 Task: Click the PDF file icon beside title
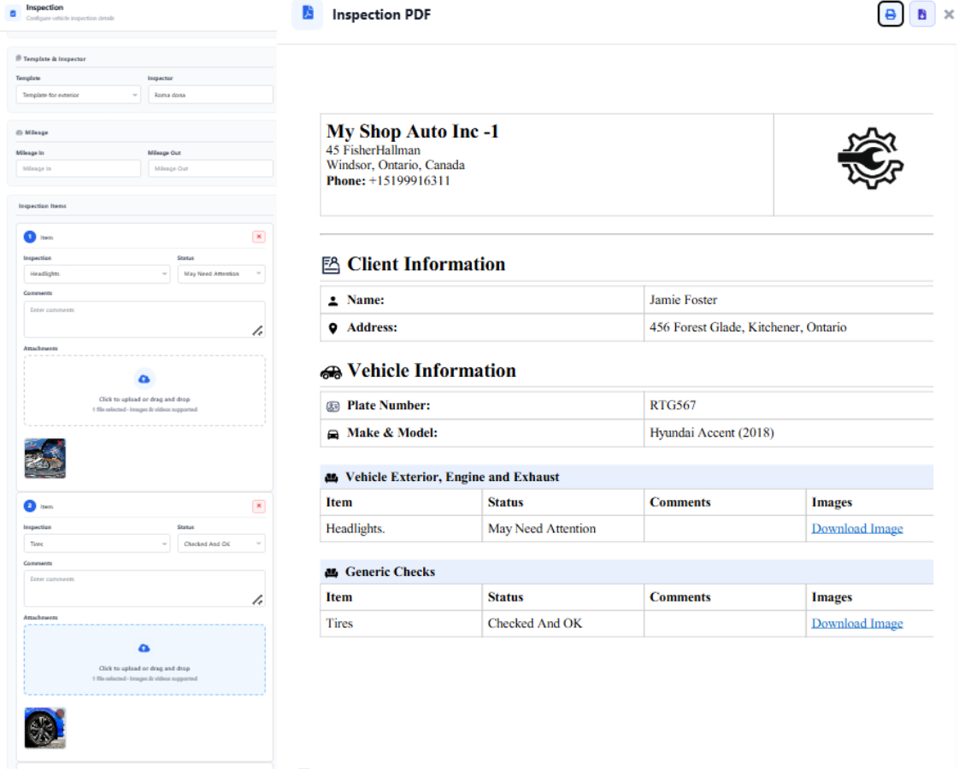click(x=308, y=15)
